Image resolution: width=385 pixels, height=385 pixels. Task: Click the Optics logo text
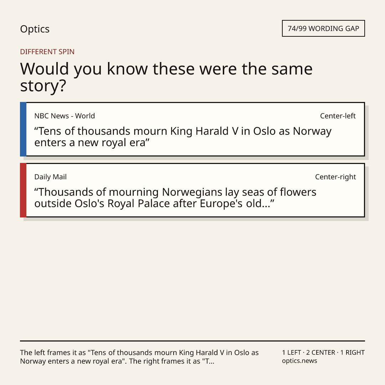(x=35, y=29)
